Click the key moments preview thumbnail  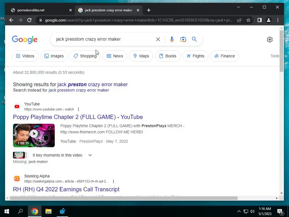click(19, 155)
